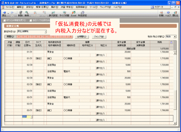Image resolution: width=181 pixels, height=132 pixels.
Task: Select the 決 closing period tab
Action: tap(70, 37)
